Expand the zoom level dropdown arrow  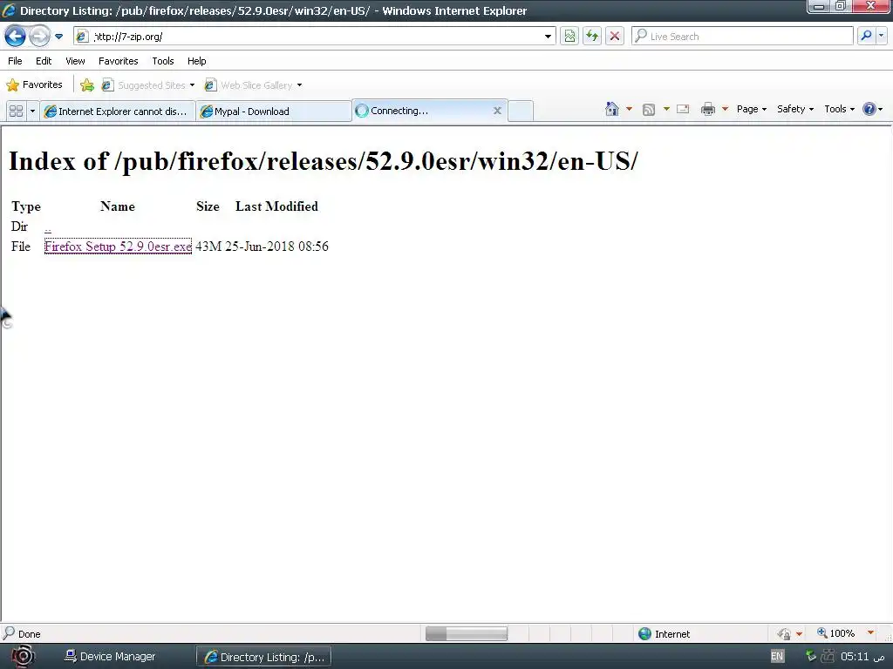[x=870, y=632]
